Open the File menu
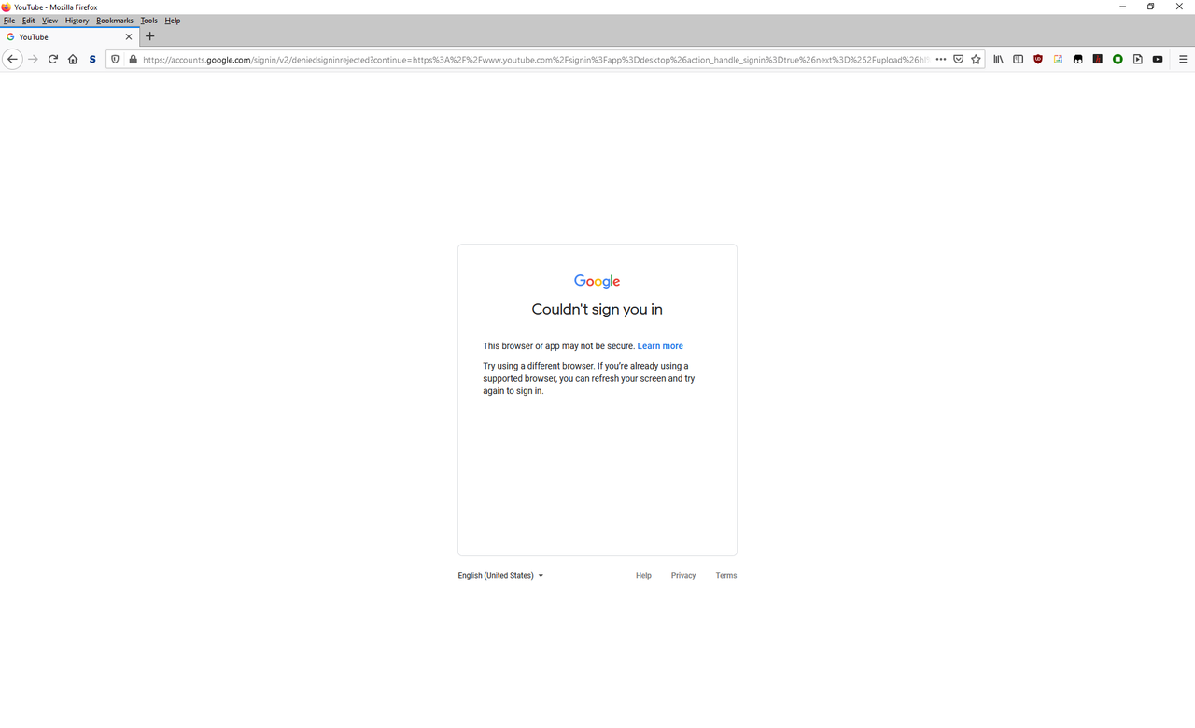Viewport: 1195px width, 728px height. click(9, 21)
